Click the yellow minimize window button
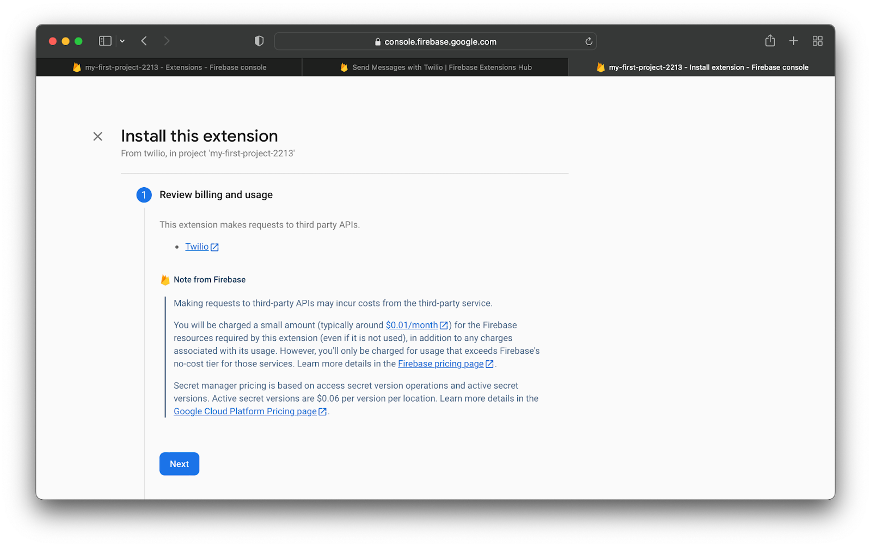The width and height of the screenshot is (871, 547). [65, 41]
